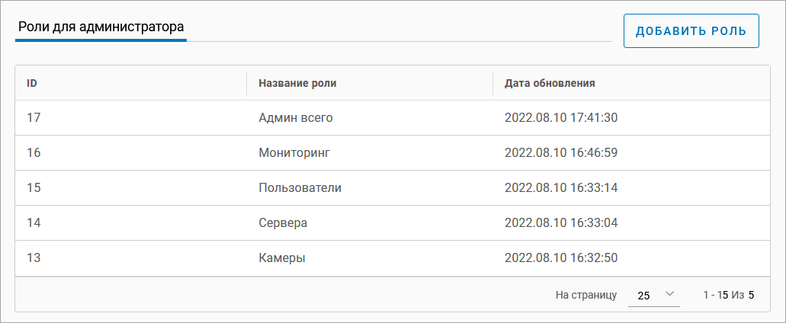Select the Мониторинг role row
The height and width of the screenshot is (323, 786).
point(294,153)
